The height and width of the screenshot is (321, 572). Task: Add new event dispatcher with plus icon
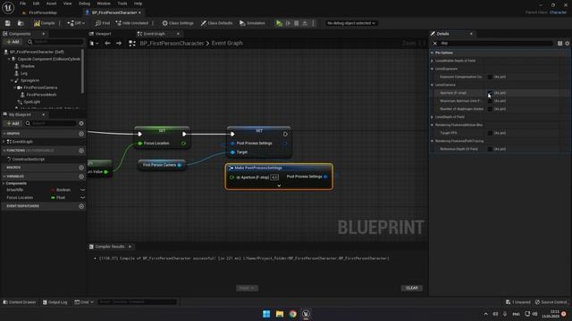(x=81, y=206)
